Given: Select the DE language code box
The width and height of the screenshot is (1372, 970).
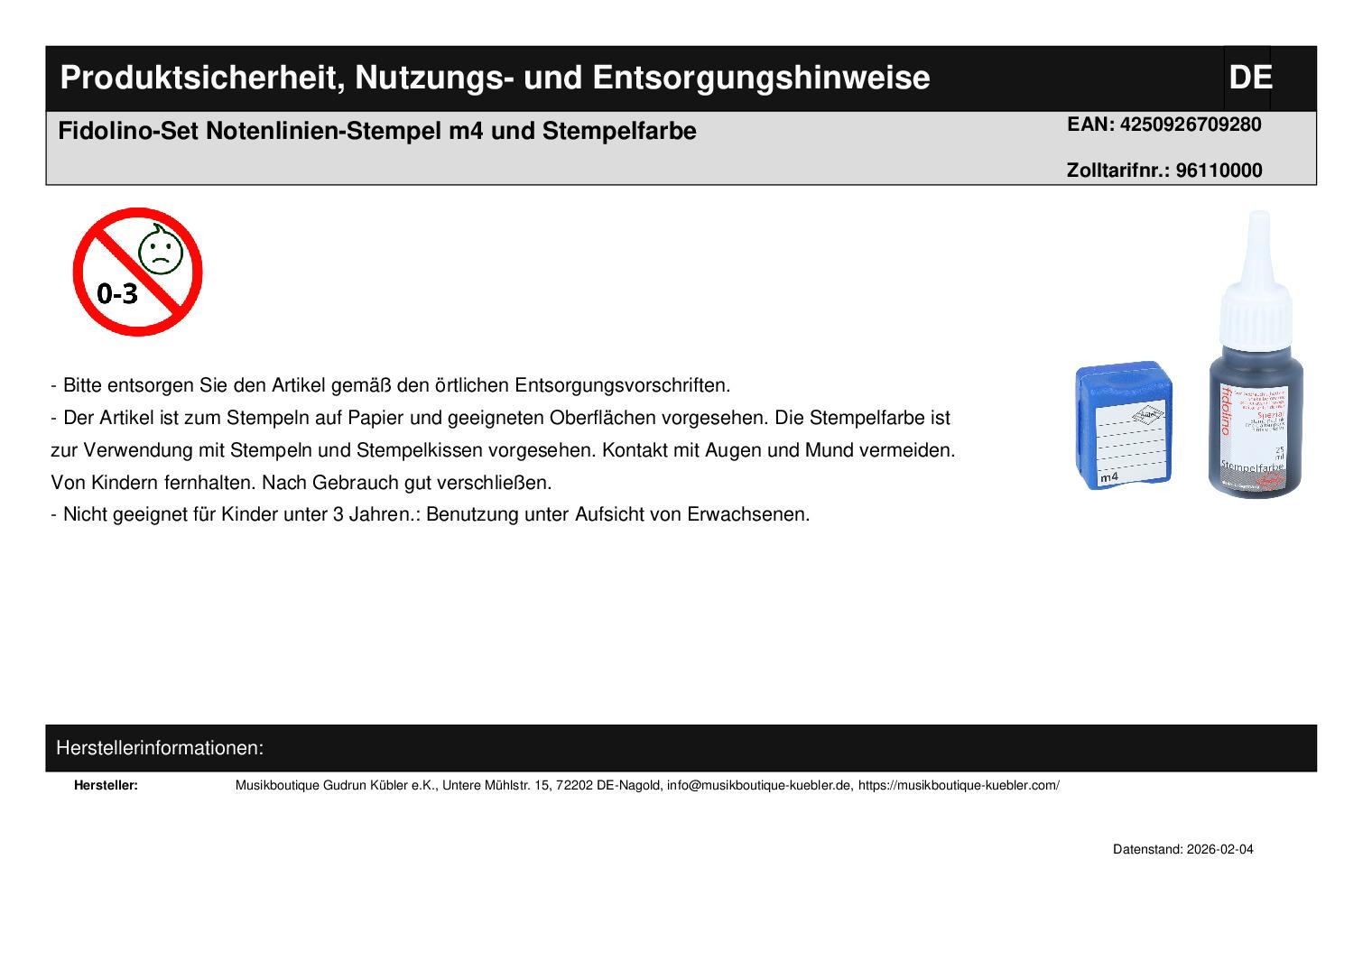Looking at the screenshot, I should [x=1249, y=78].
